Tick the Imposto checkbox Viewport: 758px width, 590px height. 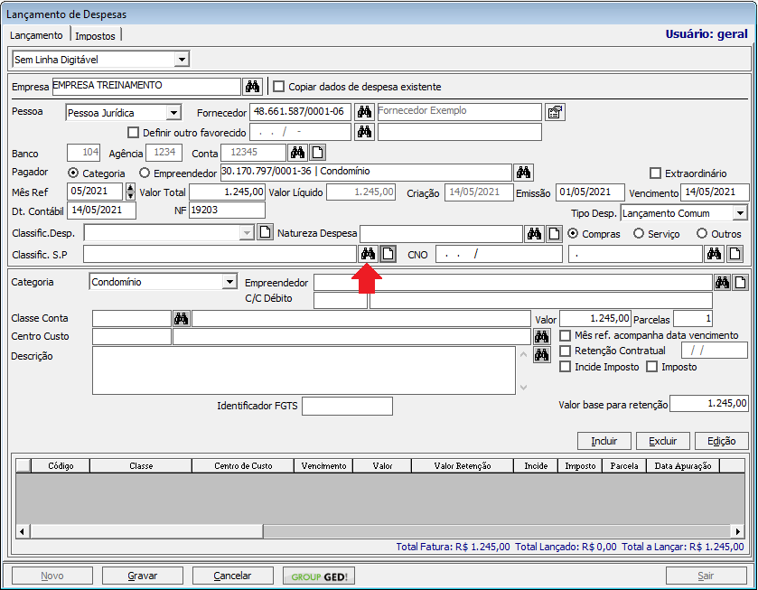pyautogui.click(x=651, y=367)
